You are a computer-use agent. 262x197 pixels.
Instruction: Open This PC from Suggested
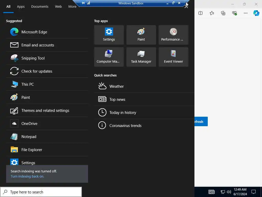[x=47, y=84]
